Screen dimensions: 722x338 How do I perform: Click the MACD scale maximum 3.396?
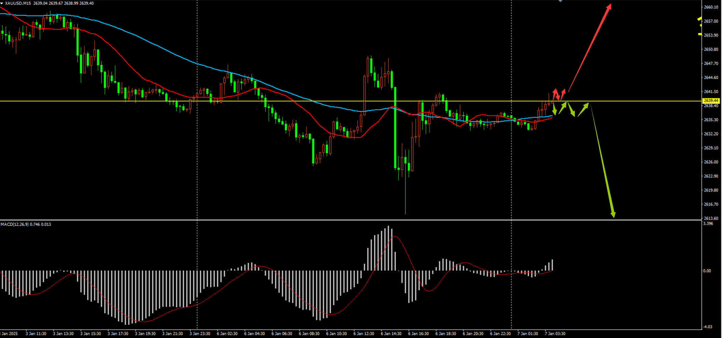708,224
